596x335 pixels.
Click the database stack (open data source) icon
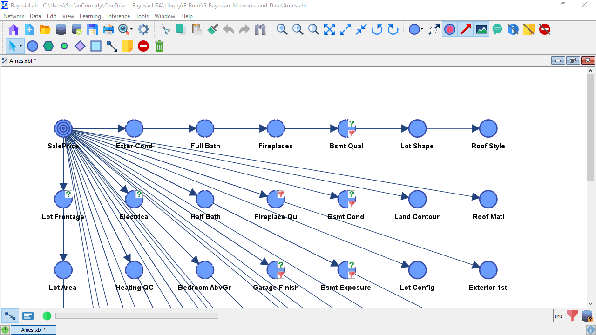pos(61,30)
